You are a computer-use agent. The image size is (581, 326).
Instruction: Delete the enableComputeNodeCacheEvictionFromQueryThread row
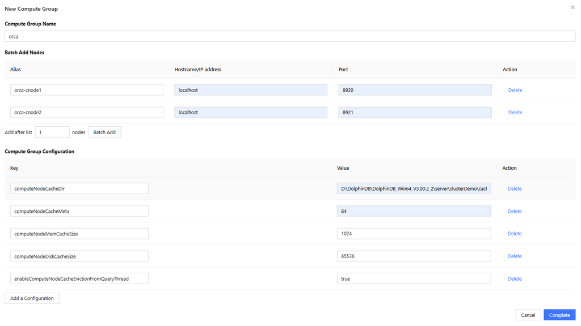click(x=515, y=278)
